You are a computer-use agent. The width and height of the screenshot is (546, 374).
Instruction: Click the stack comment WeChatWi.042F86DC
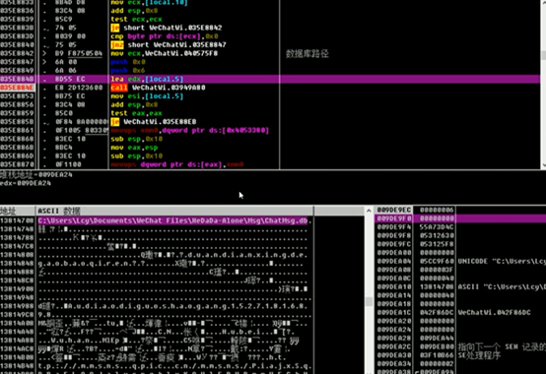click(x=495, y=312)
